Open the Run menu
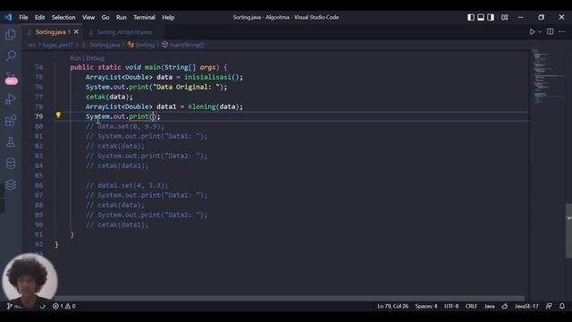 click(x=122, y=17)
